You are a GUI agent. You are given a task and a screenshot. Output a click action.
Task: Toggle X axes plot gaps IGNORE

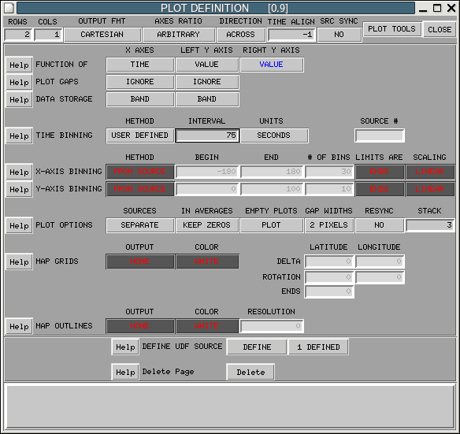click(x=140, y=82)
